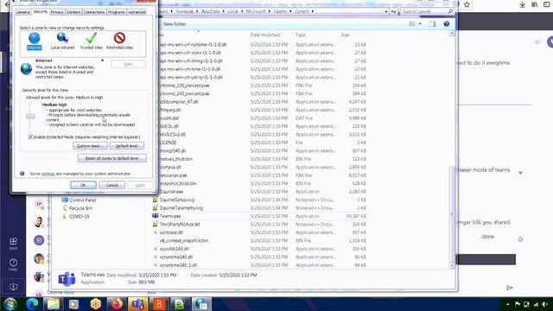
Task: Open the Content tab
Action: point(73,12)
